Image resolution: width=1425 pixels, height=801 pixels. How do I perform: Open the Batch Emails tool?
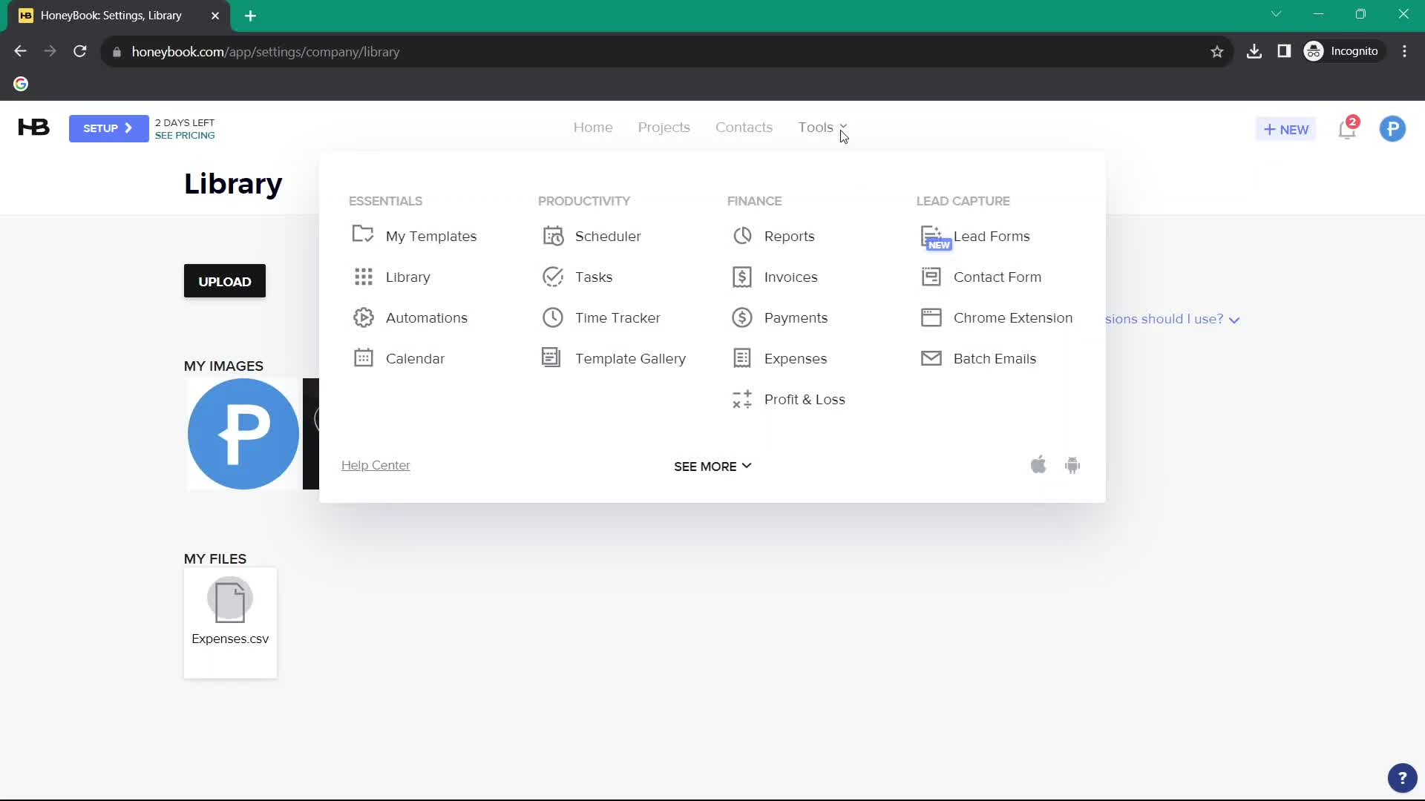(995, 358)
